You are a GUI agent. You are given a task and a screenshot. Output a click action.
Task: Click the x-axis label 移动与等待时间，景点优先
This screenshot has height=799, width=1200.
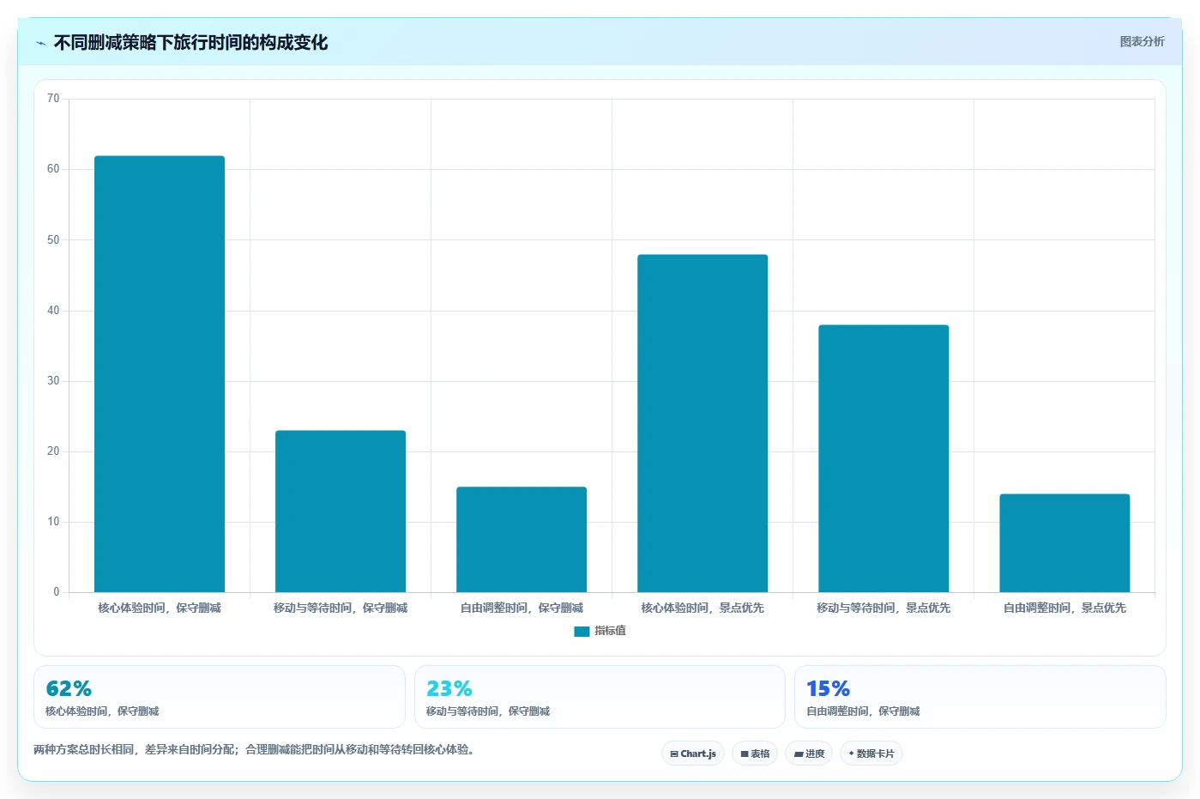pos(883,608)
